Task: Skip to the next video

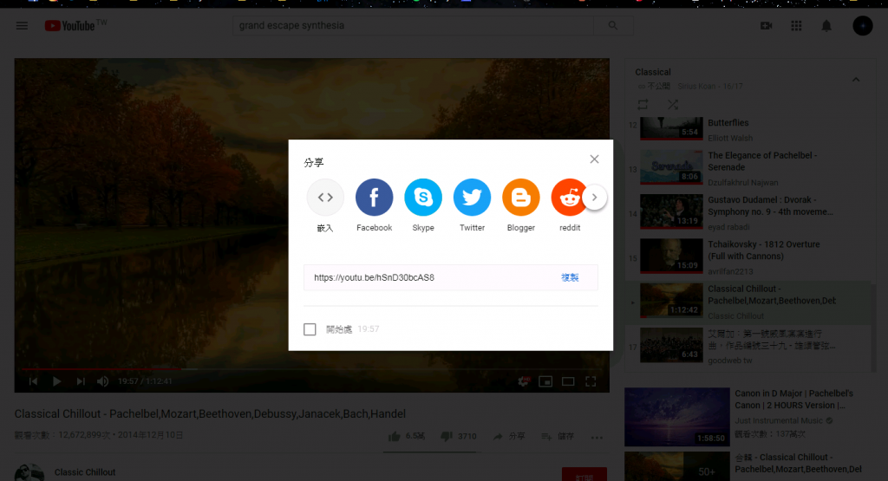Action: 81,381
